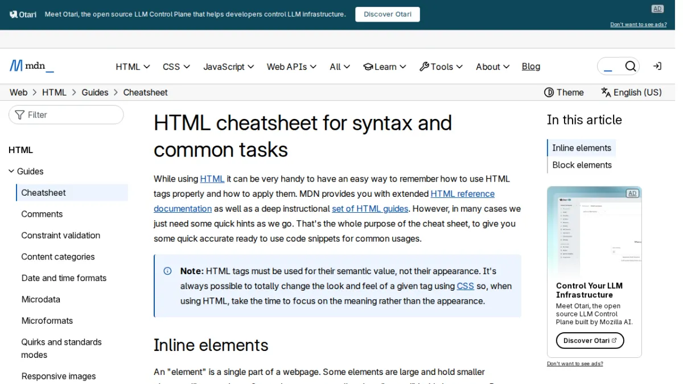Screen dimensions: 683x384
Task: Open the Microformats sidebar item
Action: pos(47,320)
